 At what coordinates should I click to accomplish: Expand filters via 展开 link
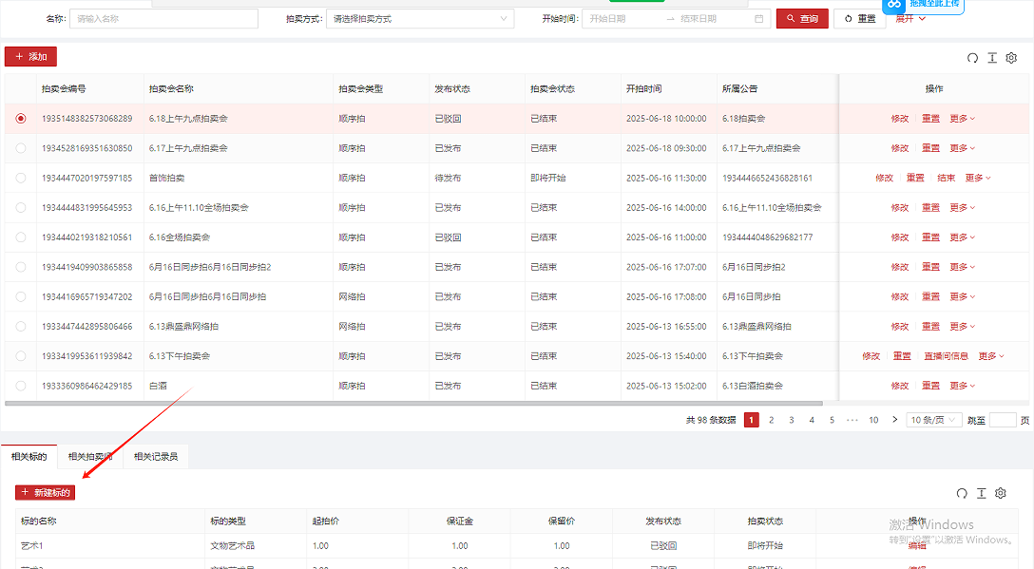910,18
